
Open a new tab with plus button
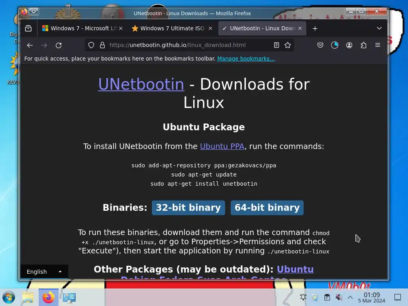pyautogui.click(x=315, y=28)
